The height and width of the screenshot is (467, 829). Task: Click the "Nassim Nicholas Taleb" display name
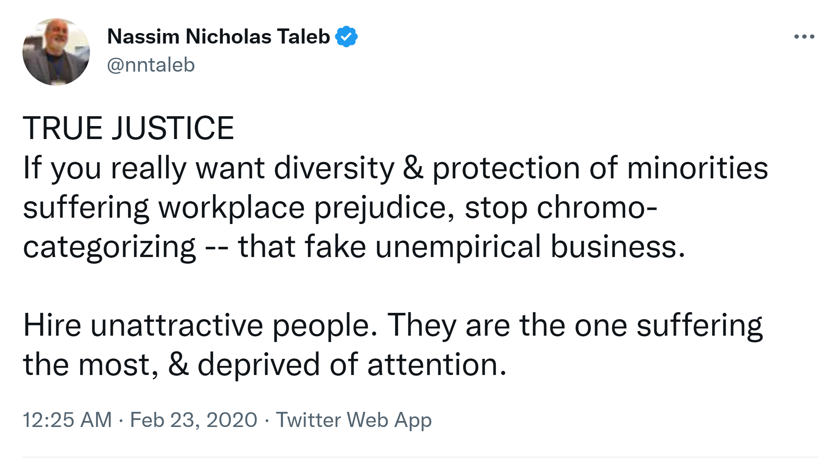218,37
